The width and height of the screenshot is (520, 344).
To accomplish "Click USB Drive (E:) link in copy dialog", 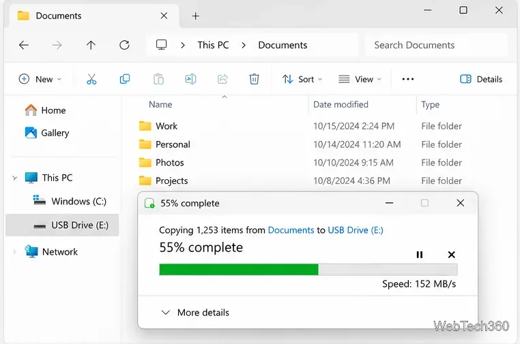I will click(x=355, y=230).
